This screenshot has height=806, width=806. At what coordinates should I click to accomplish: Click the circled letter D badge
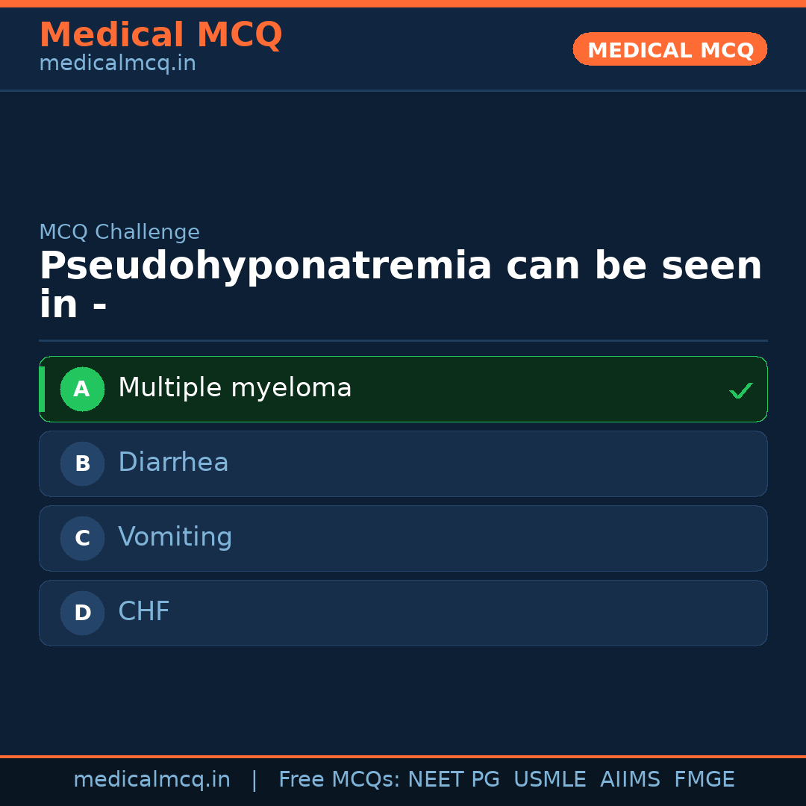pos(82,613)
